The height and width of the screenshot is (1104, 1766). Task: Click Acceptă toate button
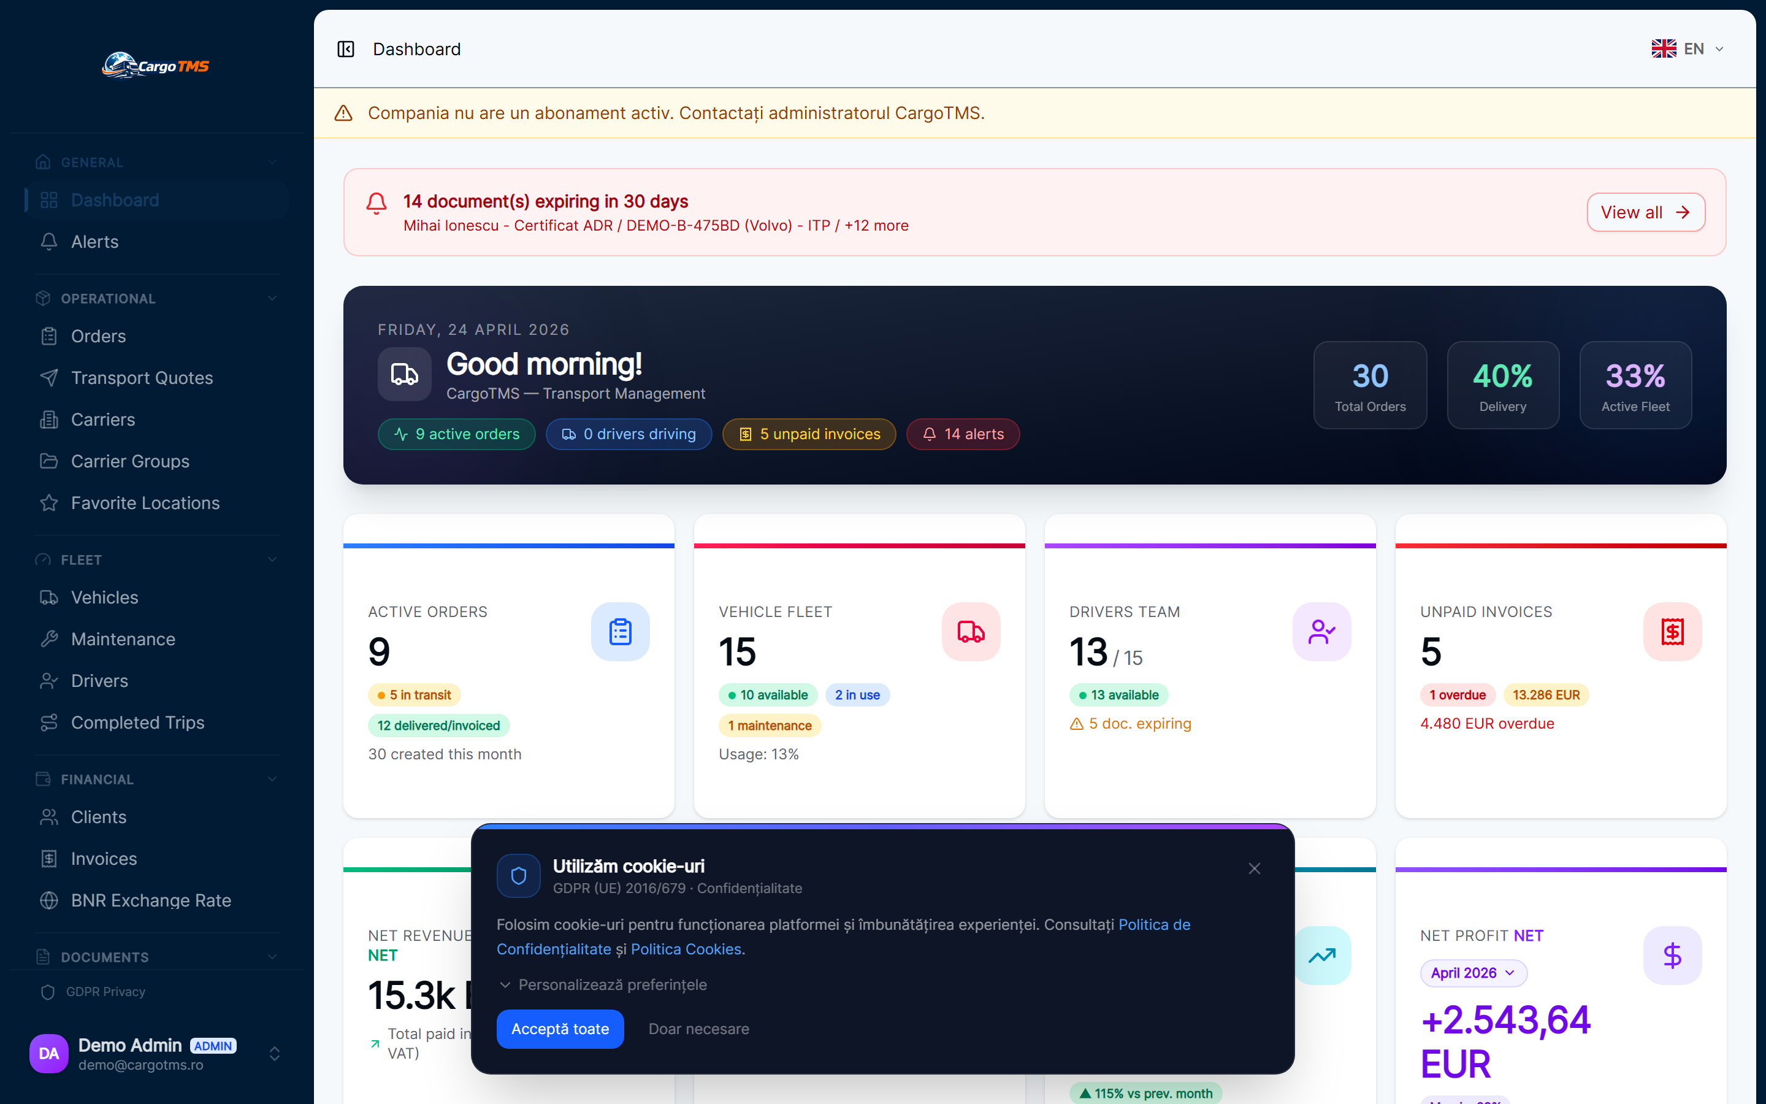(x=560, y=1029)
